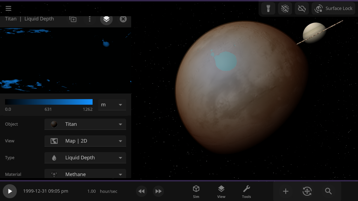
Task: Click the plus add object icon
Action: tap(286, 191)
